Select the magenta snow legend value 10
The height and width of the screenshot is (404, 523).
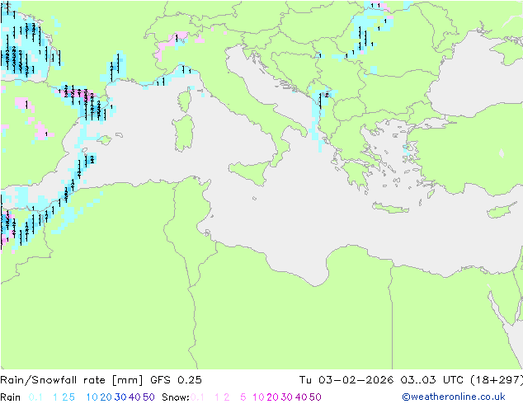(x=258, y=397)
